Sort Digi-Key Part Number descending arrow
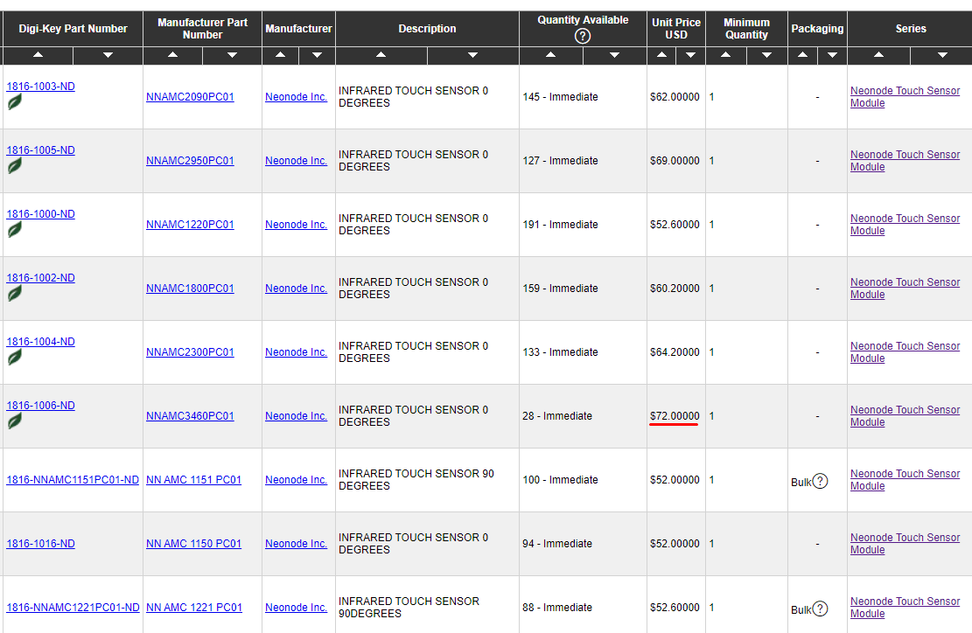 [108, 56]
